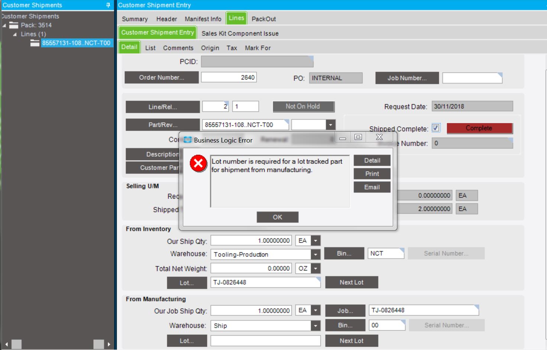Open the Tax tab
Viewport: 547px width, 350px height.
click(x=232, y=48)
